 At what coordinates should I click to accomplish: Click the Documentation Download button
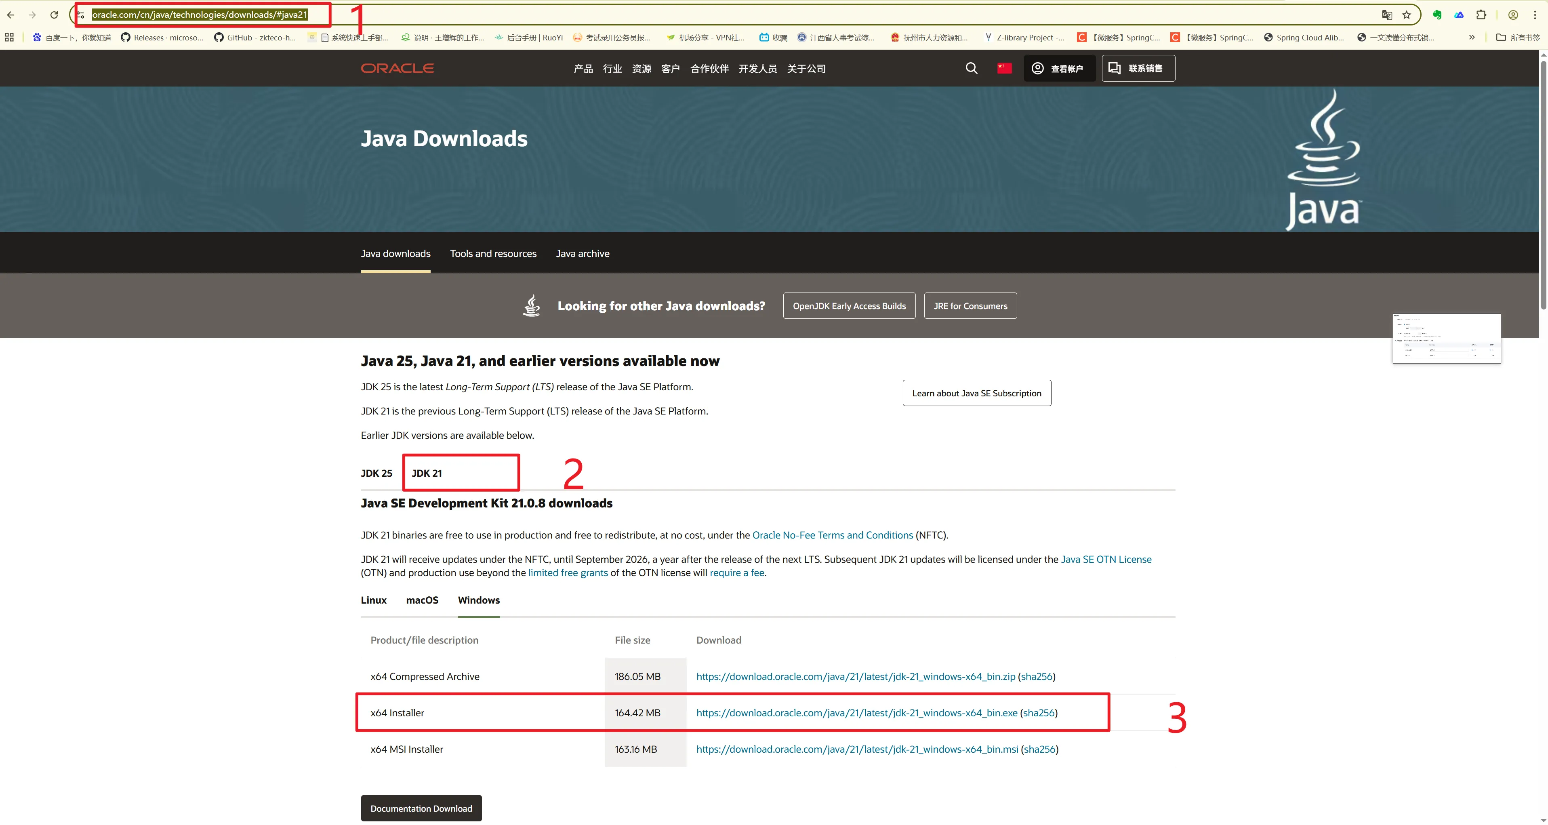(x=421, y=808)
